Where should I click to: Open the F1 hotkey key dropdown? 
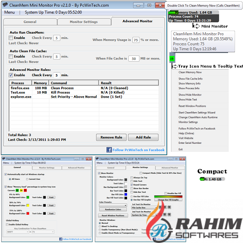pyautogui.click(x=43, y=232)
